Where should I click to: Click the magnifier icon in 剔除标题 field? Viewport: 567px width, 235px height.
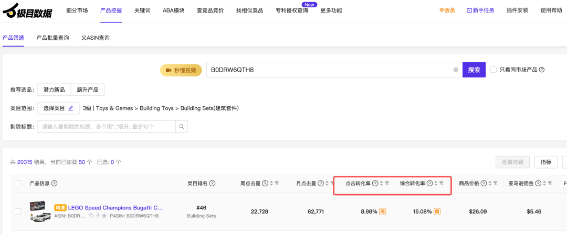(x=182, y=127)
